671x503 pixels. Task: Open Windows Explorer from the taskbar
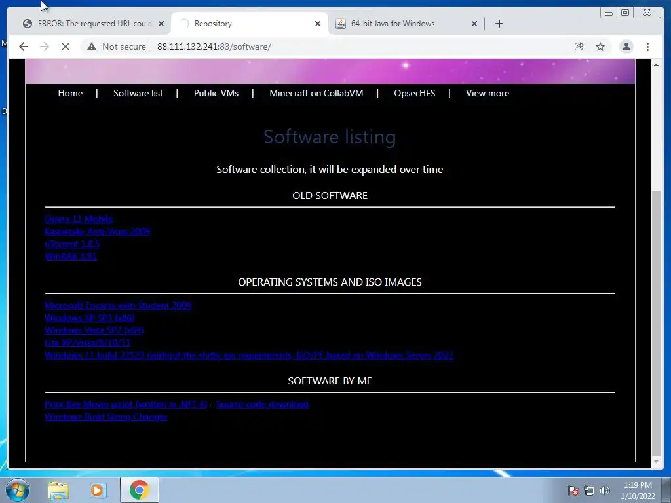point(58,490)
